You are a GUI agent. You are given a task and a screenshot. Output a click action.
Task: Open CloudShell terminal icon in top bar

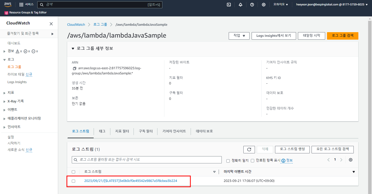[x=229, y=5]
